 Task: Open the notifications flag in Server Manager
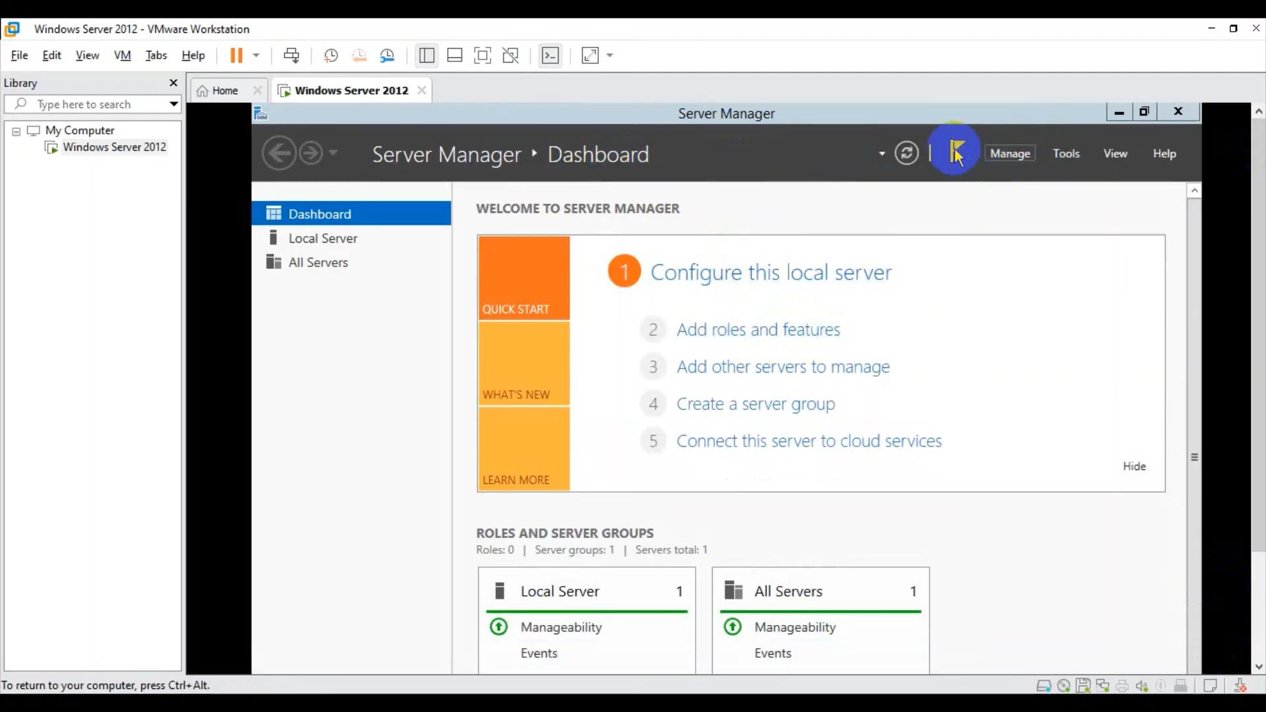(x=956, y=152)
